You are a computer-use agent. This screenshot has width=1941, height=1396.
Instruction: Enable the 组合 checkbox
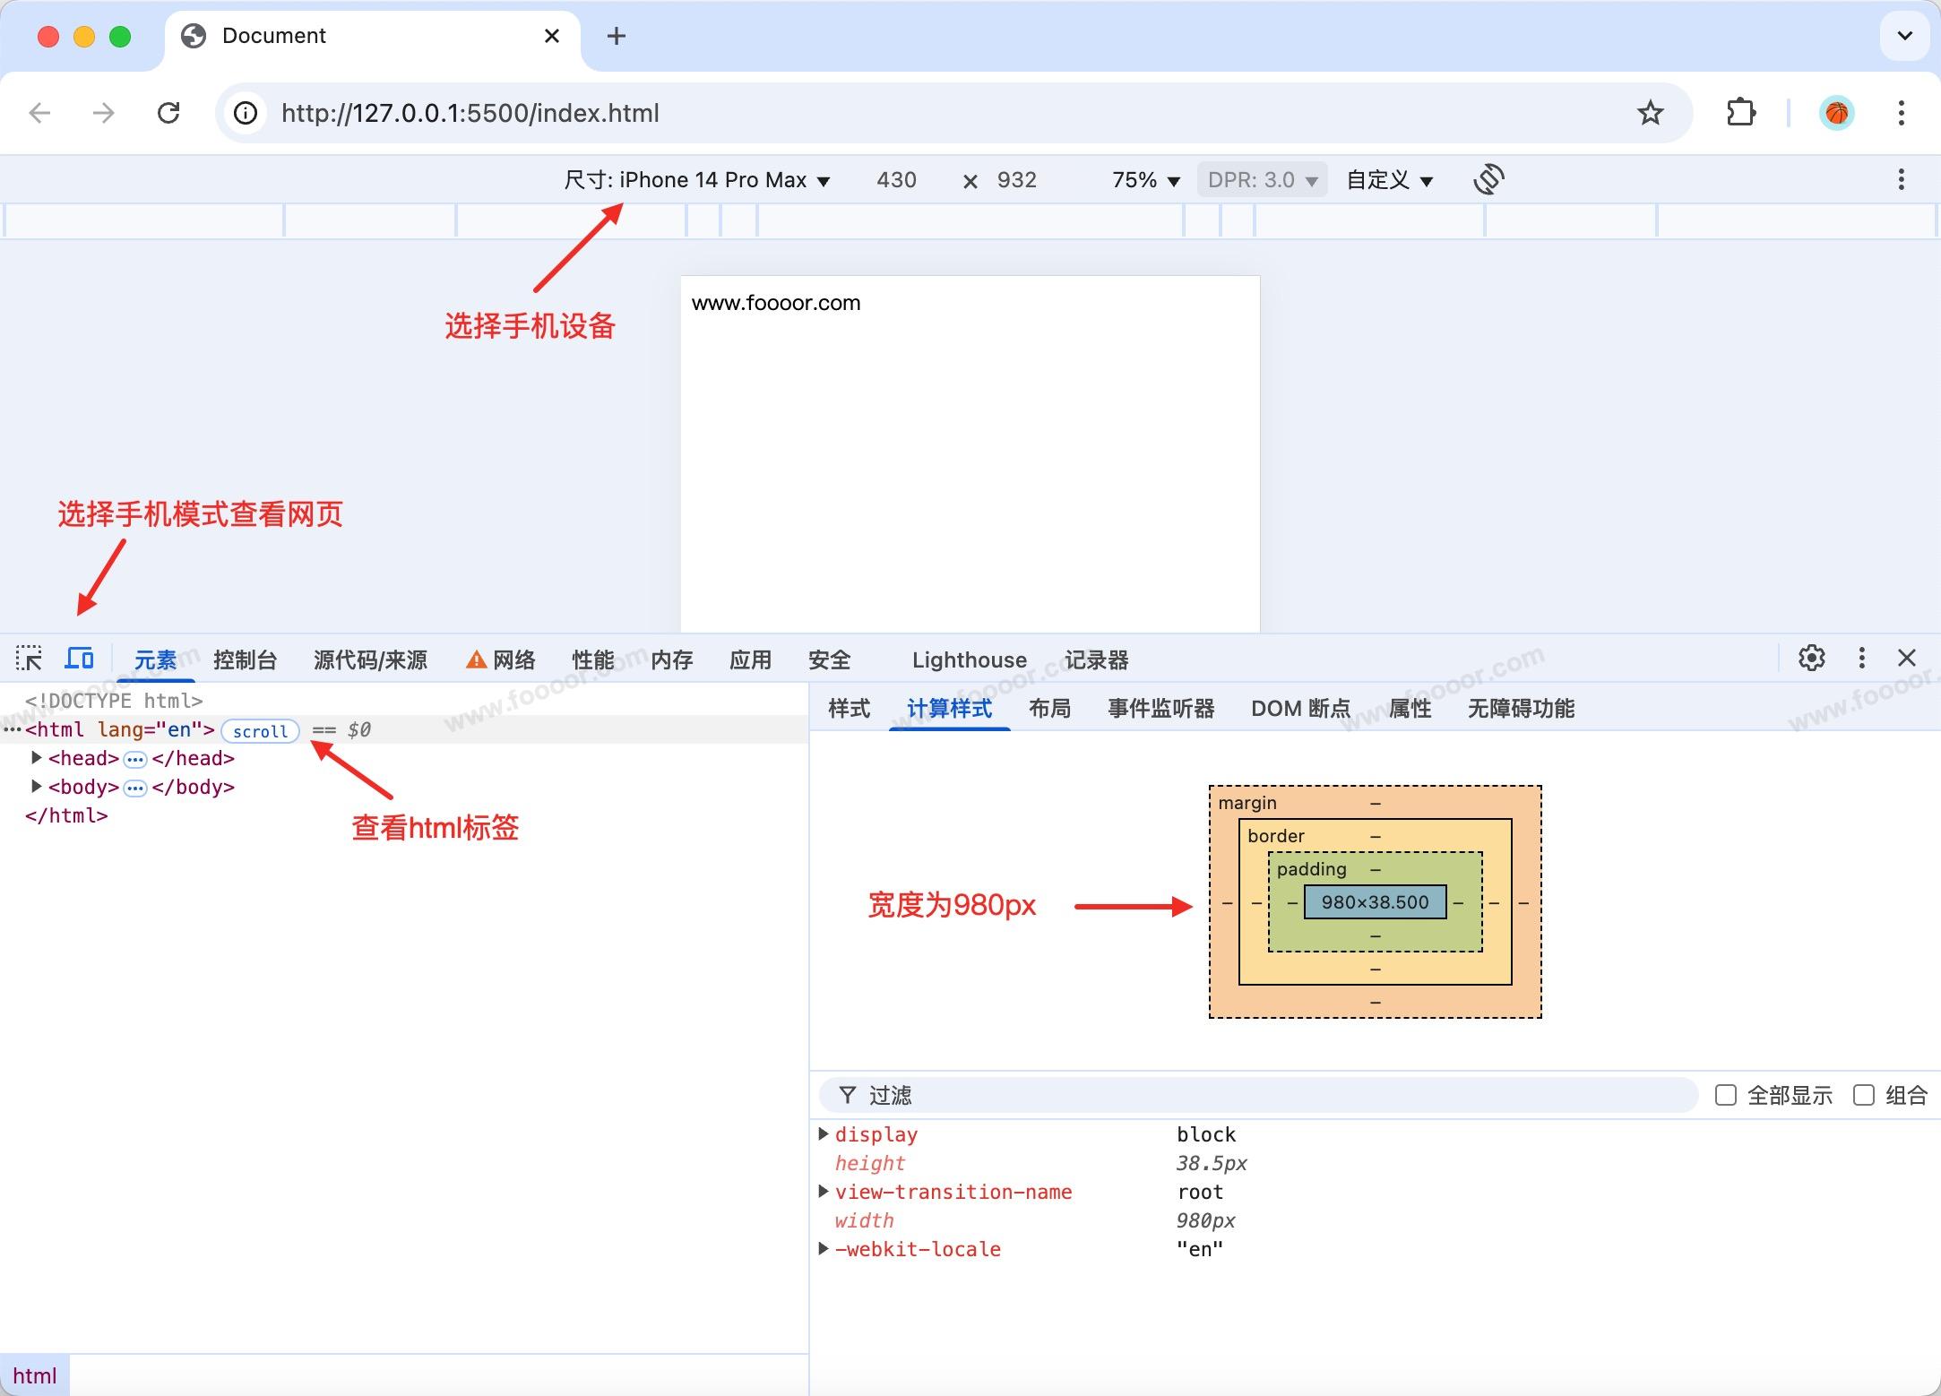click(x=1863, y=1095)
